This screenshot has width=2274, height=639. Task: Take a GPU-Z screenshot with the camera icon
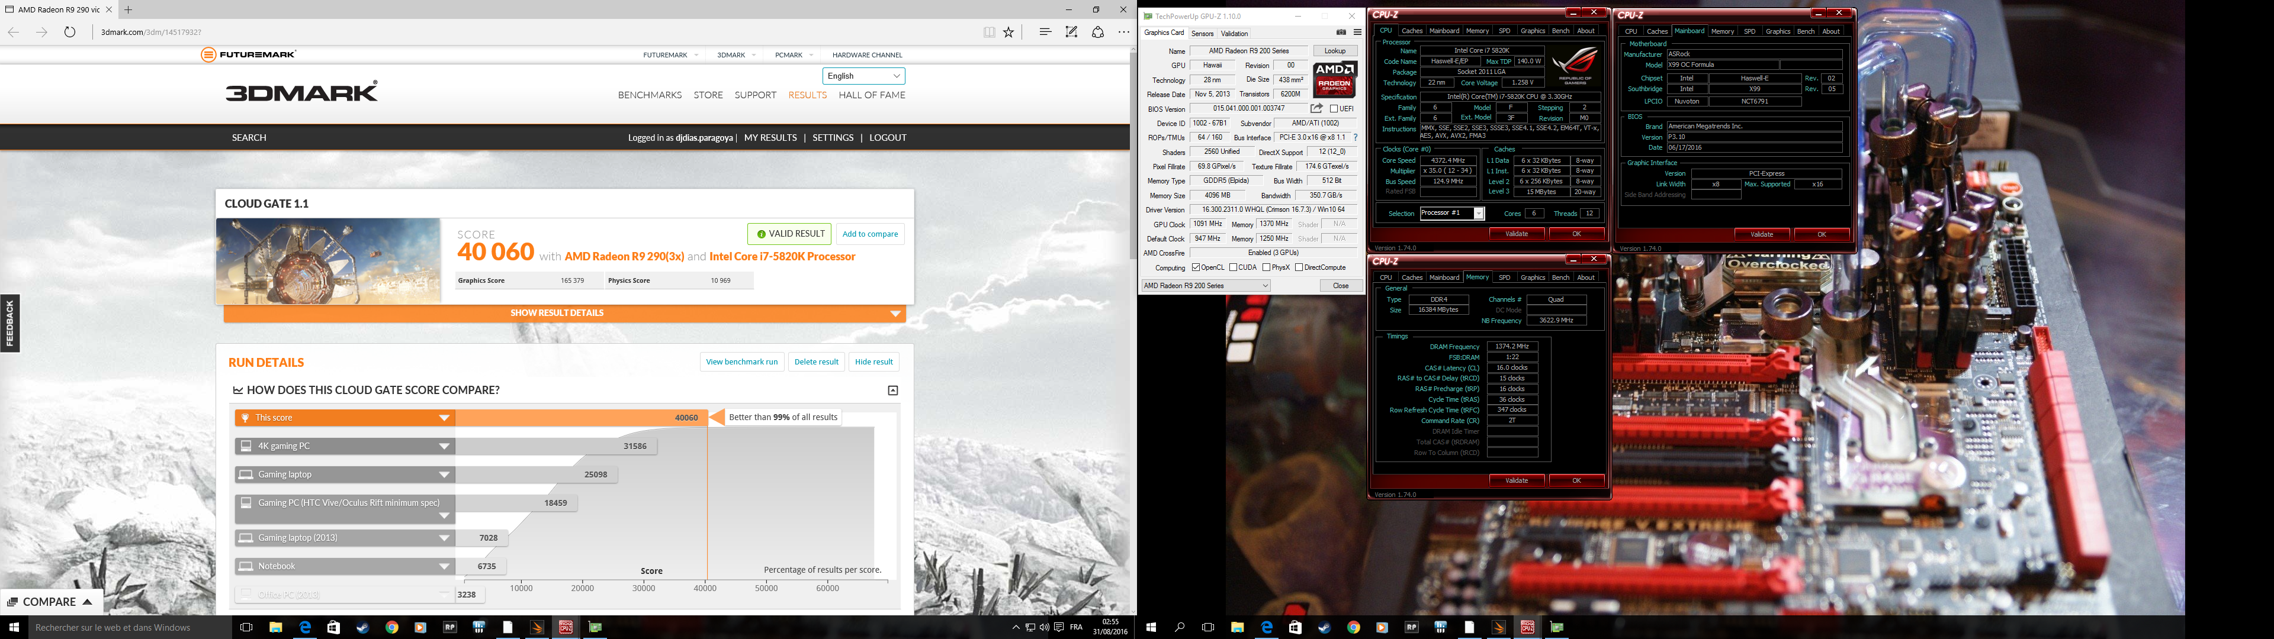pos(1341,33)
